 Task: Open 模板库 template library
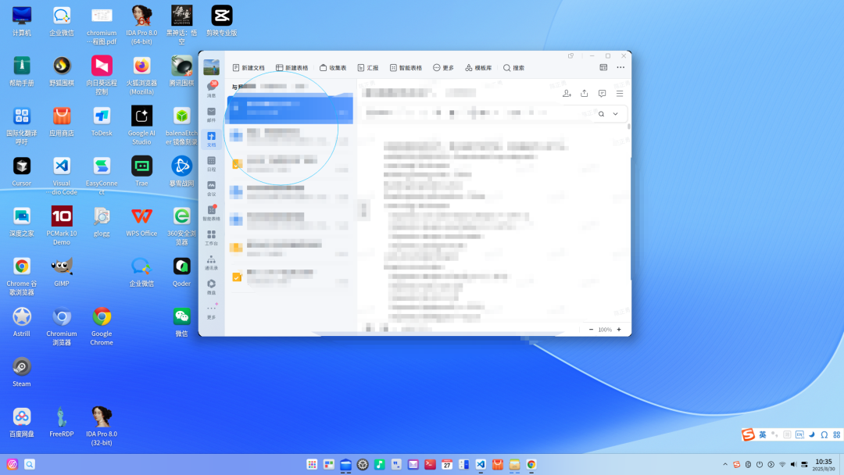[478, 68]
